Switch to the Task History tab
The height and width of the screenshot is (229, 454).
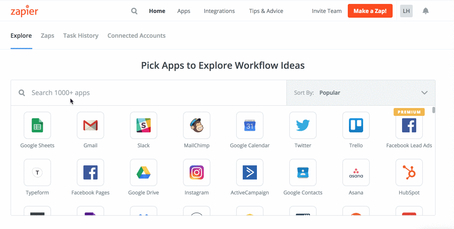point(81,36)
